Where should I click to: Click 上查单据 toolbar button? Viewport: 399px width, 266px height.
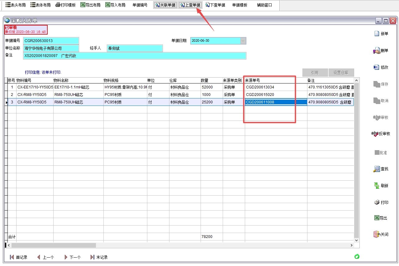tap(191, 5)
